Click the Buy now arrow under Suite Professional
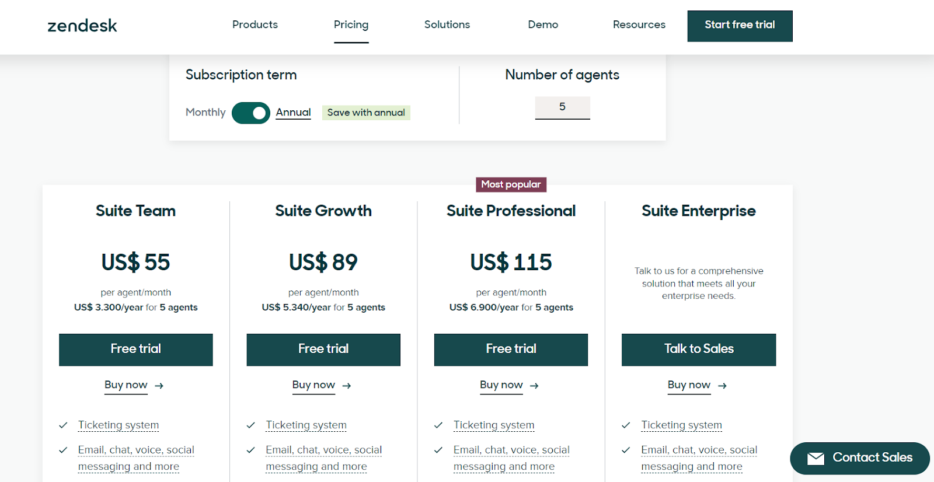The height and width of the screenshot is (482, 934). (x=534, y=385)
